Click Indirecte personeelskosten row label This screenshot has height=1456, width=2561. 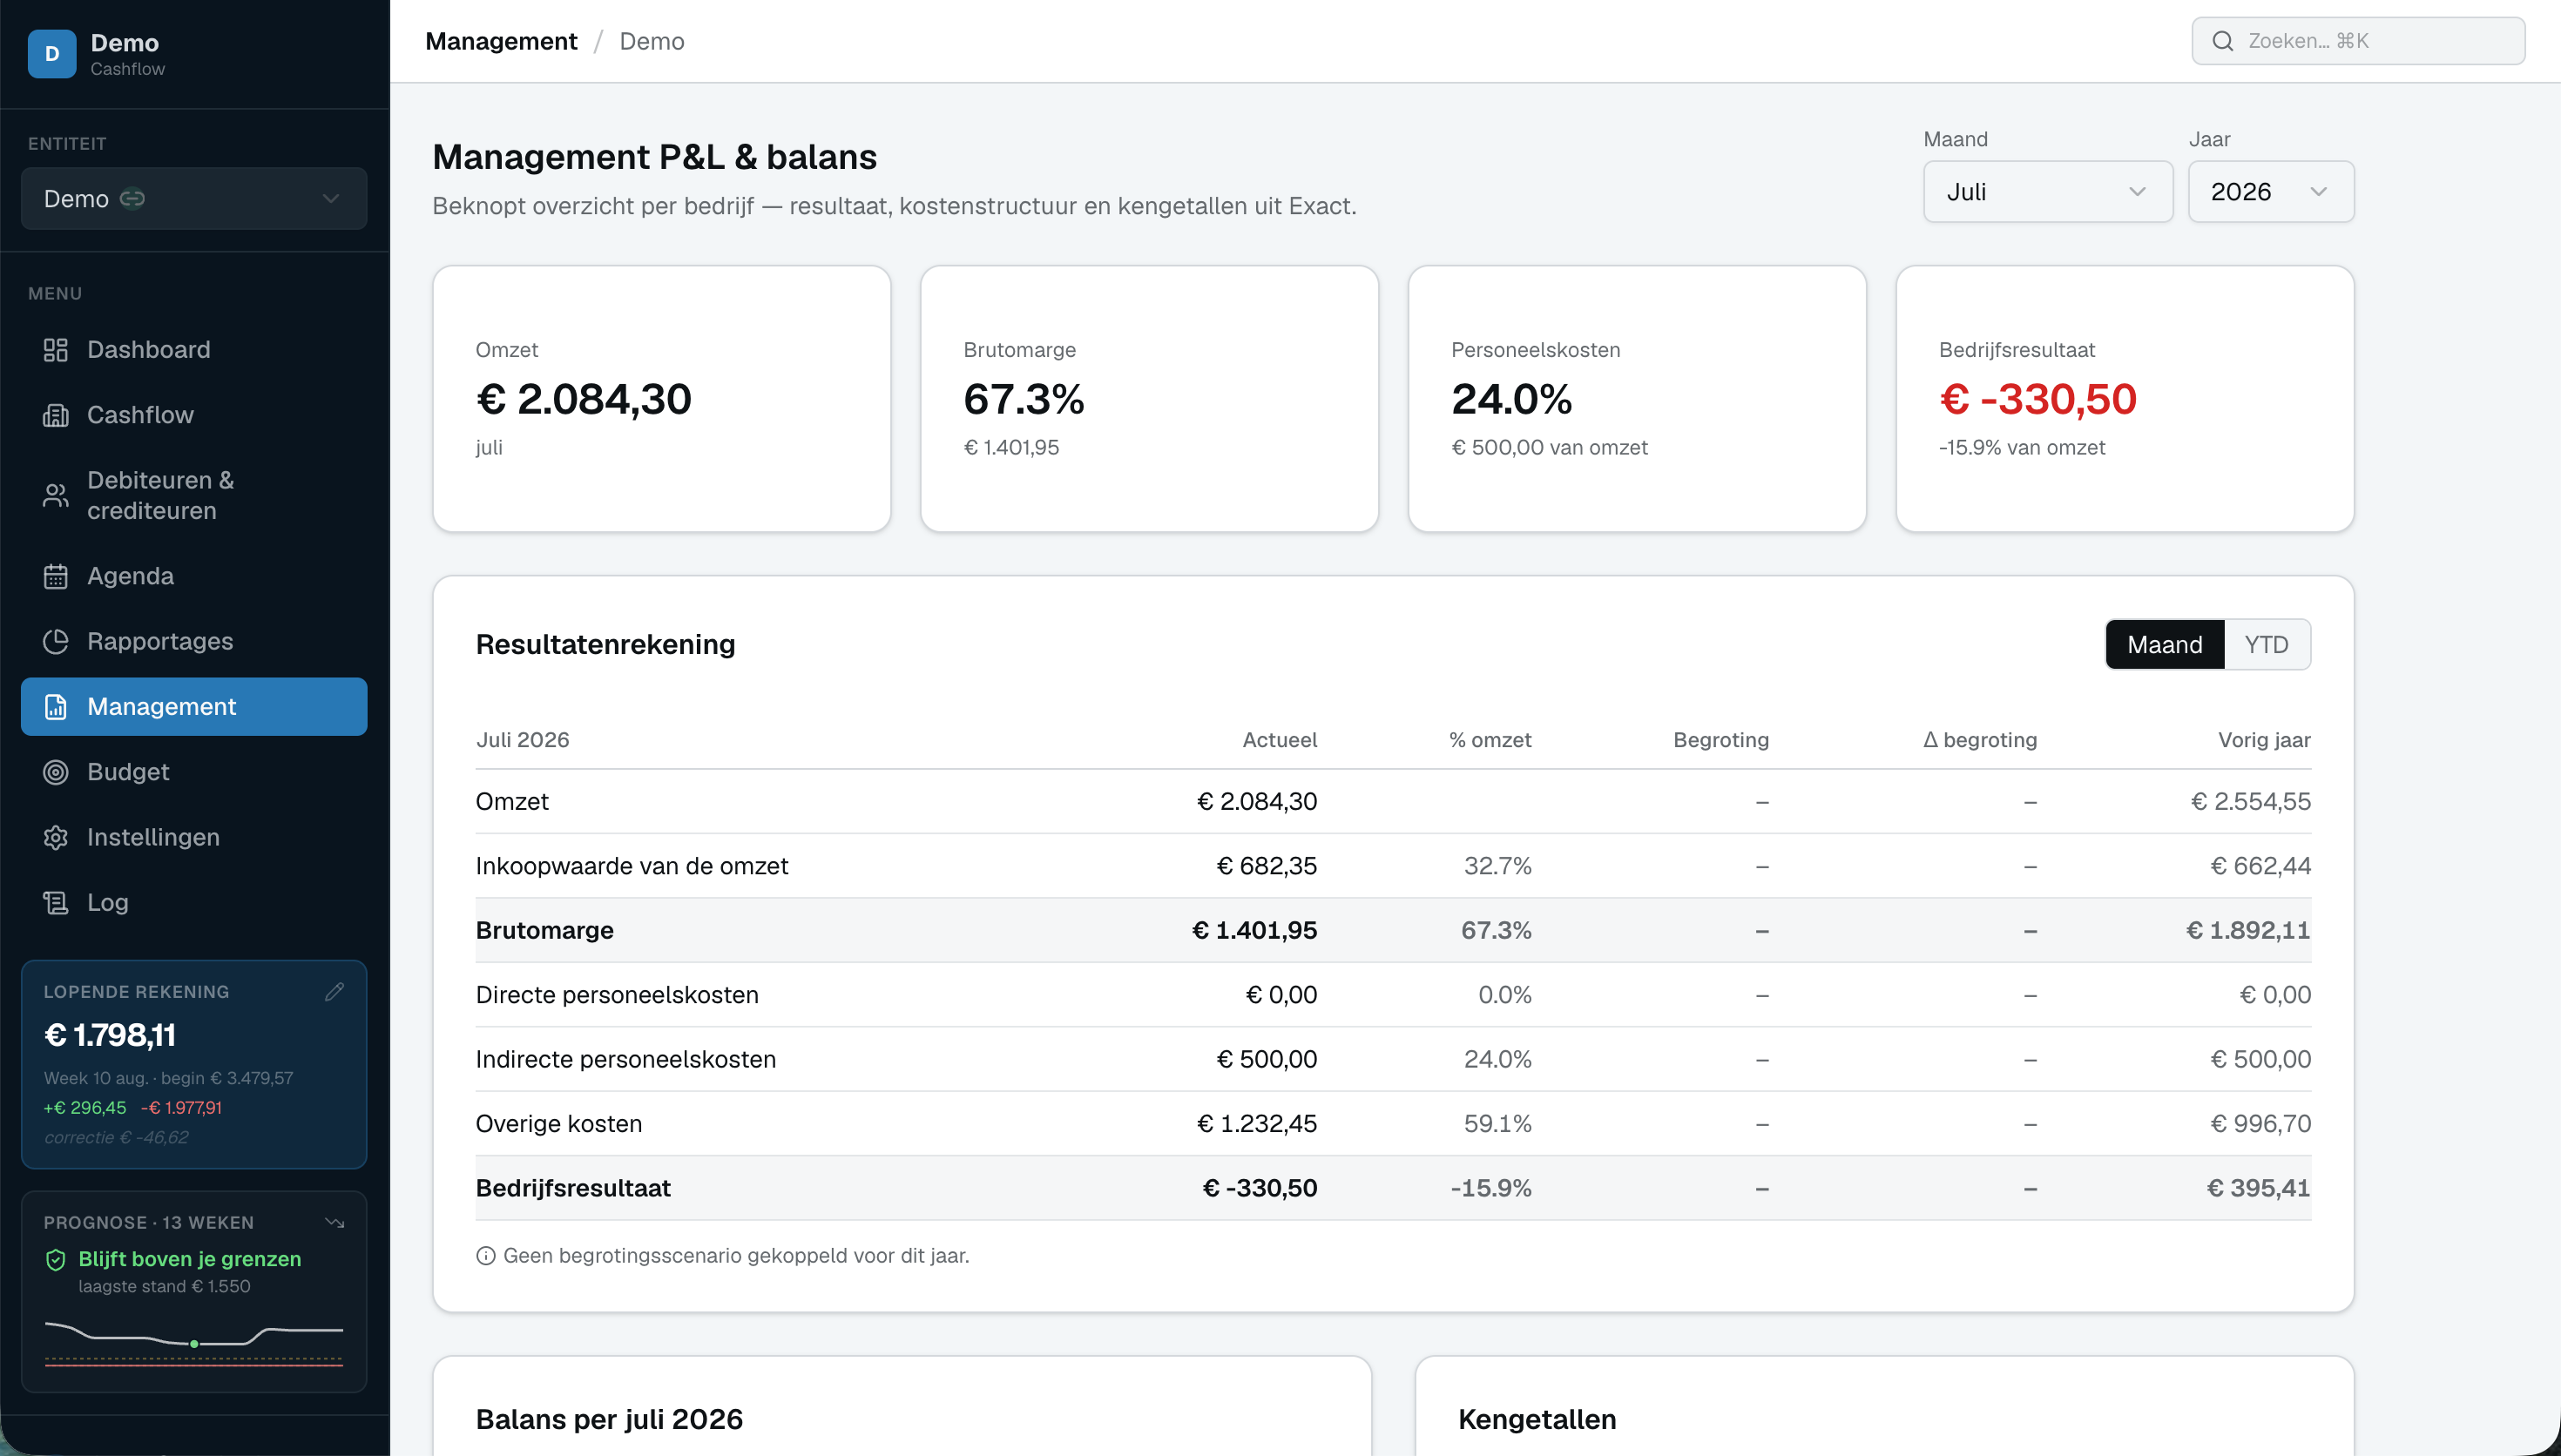626,1059
